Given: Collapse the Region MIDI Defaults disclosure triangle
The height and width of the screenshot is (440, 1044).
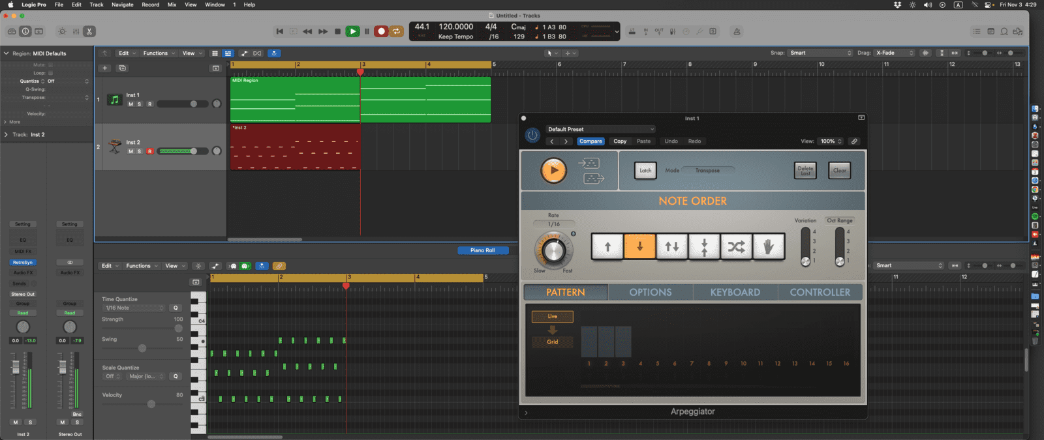Looking at the screenshot, I should click(7, 53).
